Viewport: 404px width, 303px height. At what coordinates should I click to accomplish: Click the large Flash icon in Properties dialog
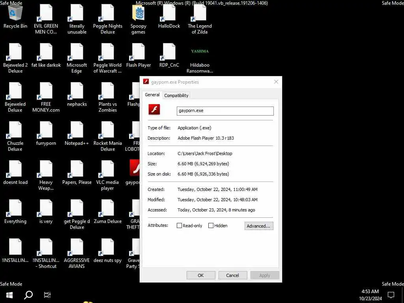point(154,110)
